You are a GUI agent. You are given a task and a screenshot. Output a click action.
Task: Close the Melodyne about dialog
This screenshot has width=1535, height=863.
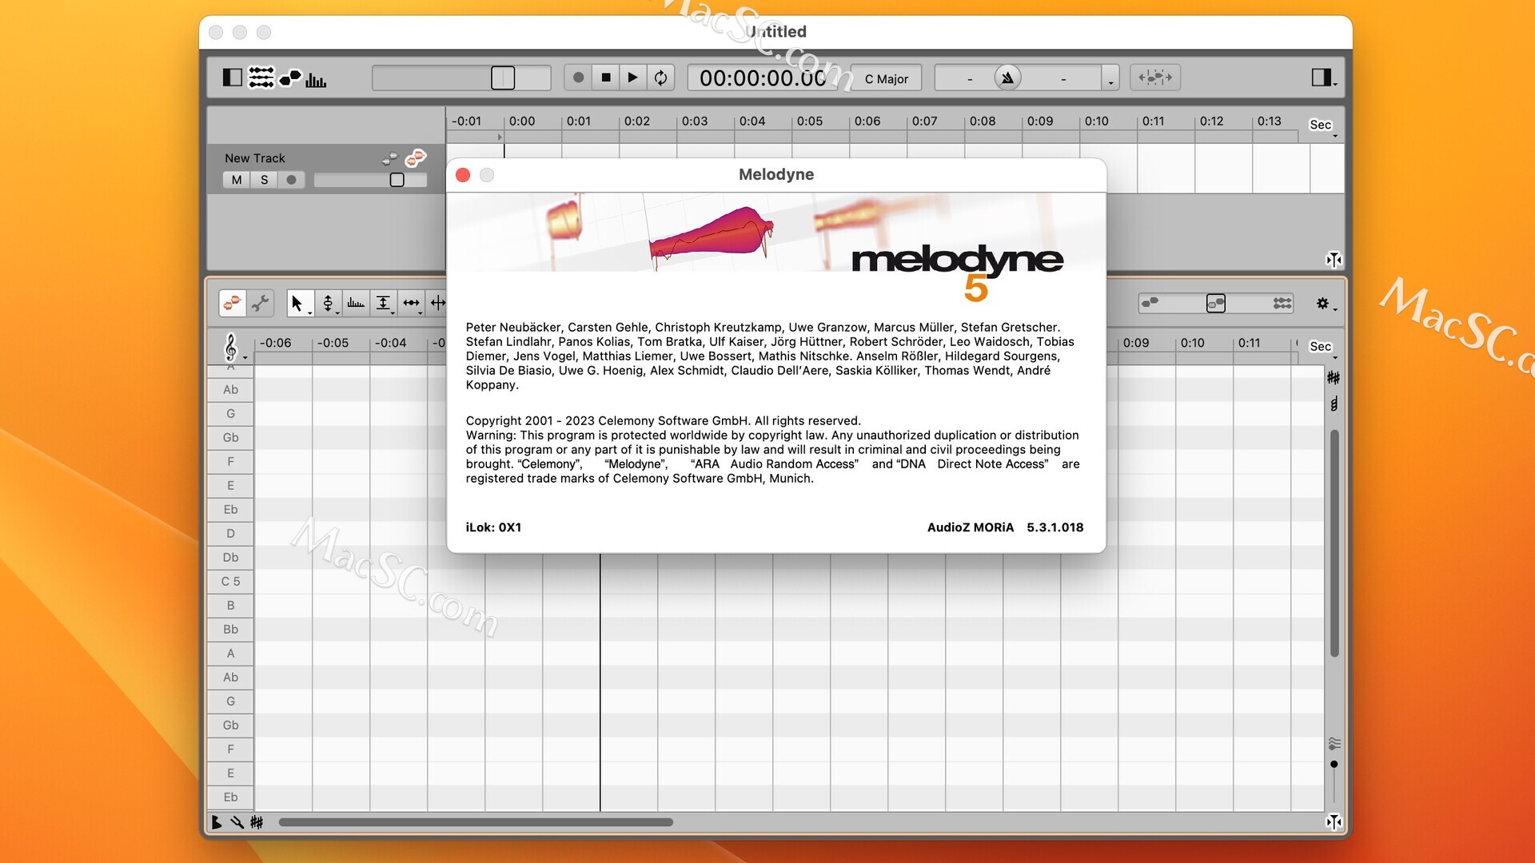click(x=463, y=175)
